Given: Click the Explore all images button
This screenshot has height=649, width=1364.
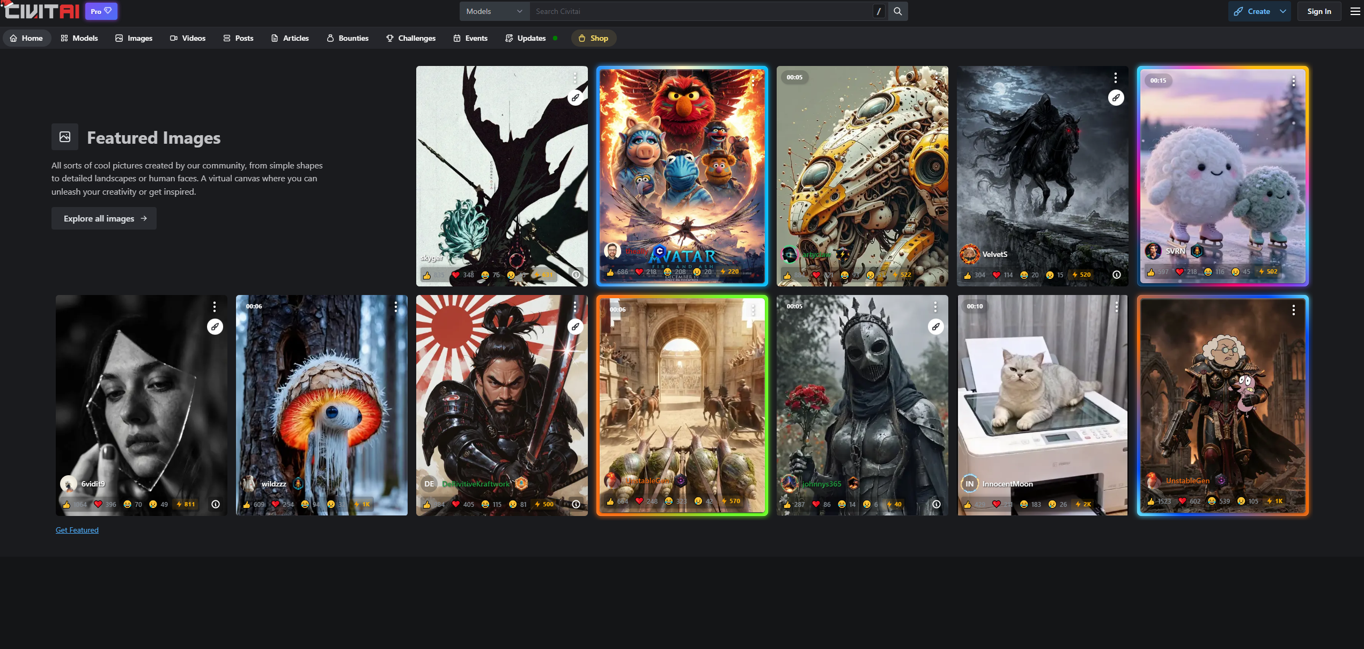Looking at the screenshot, I should (x=104, y=218).
